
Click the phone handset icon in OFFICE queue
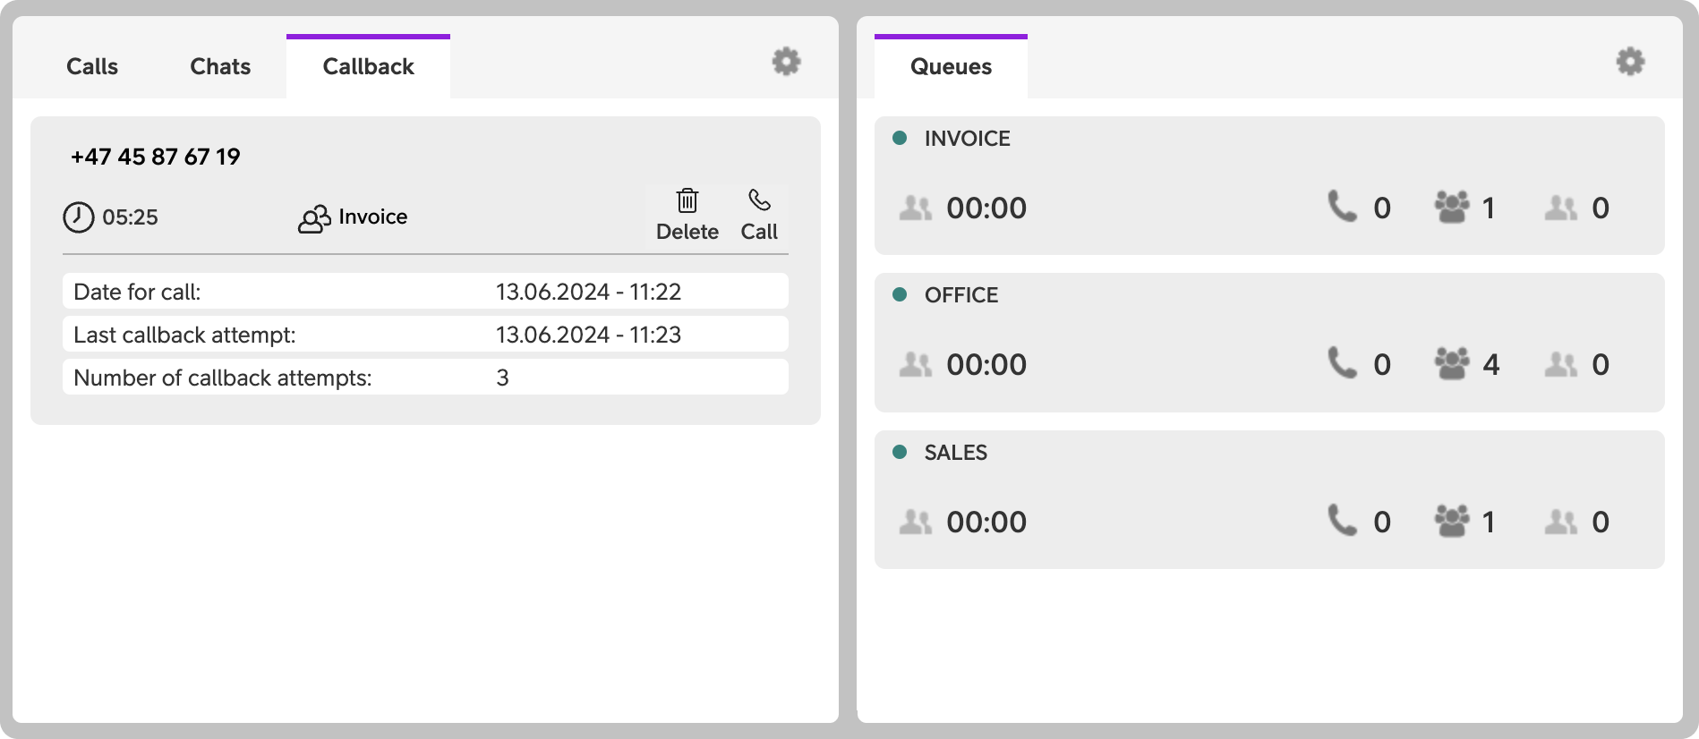tap(1342, 363)
